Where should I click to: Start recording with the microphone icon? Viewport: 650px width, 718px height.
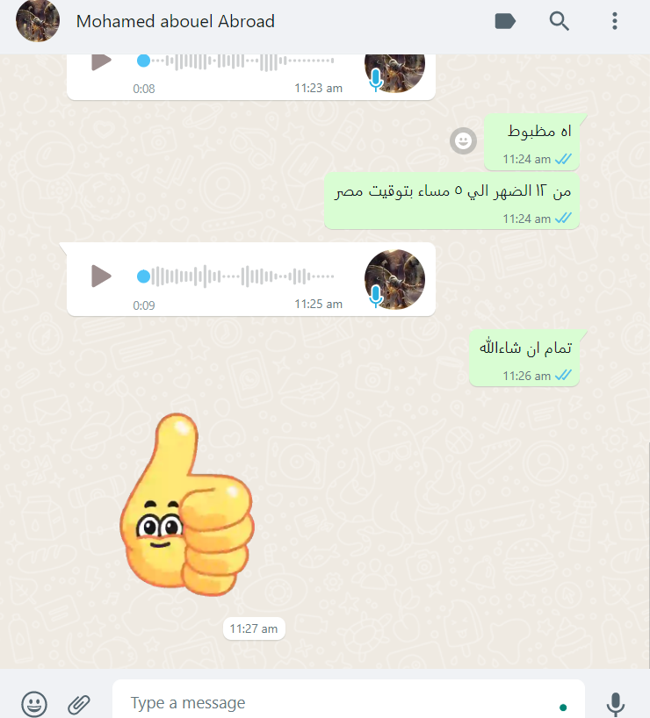coord(615,704)
